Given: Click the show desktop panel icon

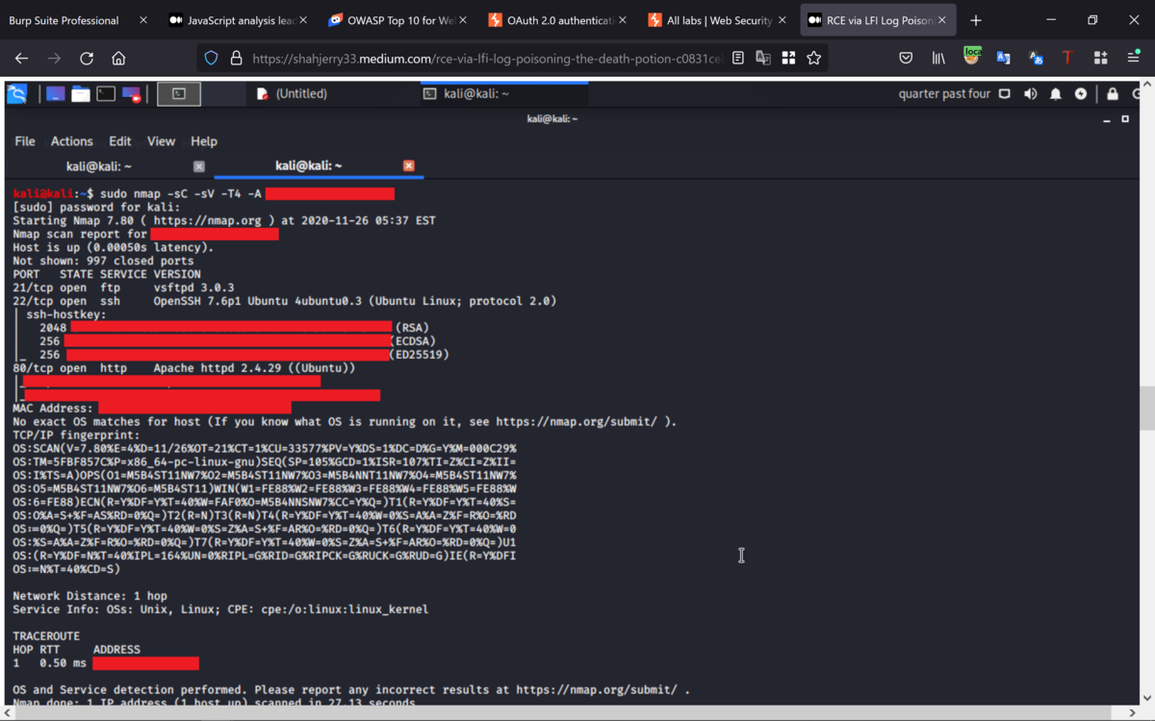Looking at the screenshot, I should [56, 93].
